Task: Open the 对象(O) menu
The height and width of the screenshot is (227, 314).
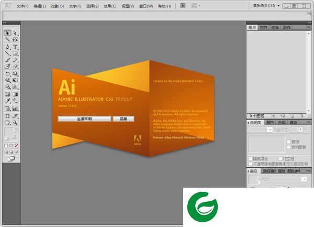Action: [x=57, y=6]
